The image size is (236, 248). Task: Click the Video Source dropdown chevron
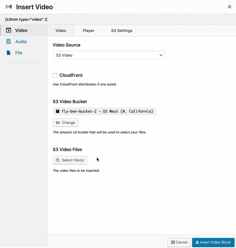tap(161, 55)
